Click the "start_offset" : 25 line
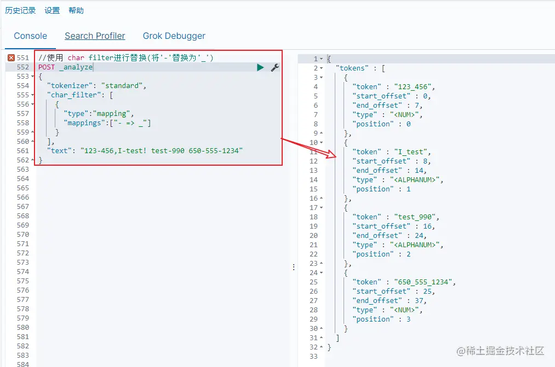 pos(393,292)
